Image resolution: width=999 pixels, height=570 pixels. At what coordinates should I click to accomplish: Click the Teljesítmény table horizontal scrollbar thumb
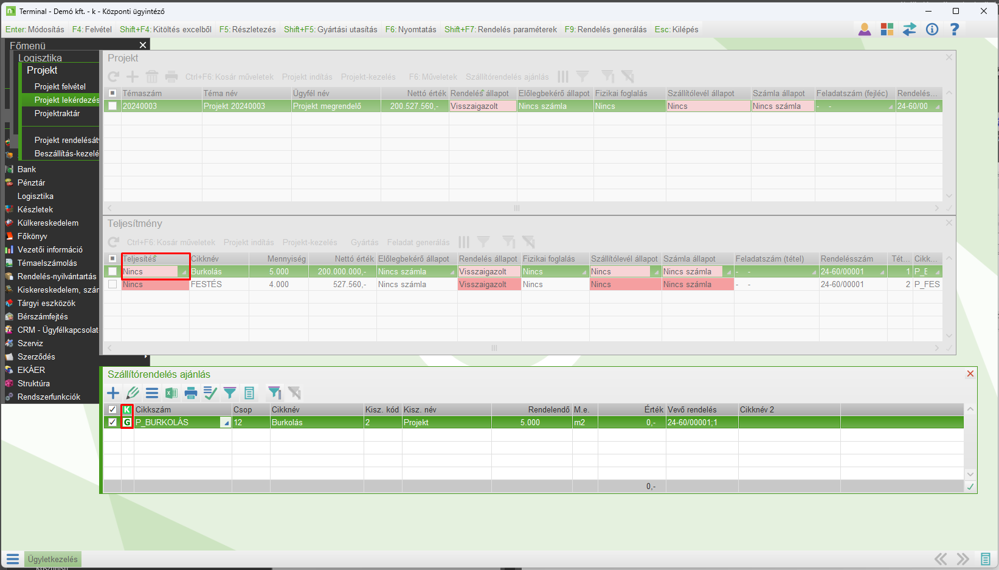point(494,348)
